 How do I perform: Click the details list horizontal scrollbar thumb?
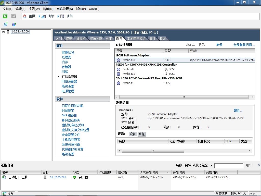coord(153,151)
